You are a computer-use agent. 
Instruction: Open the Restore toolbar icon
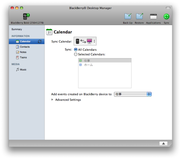tap(140, 16)
